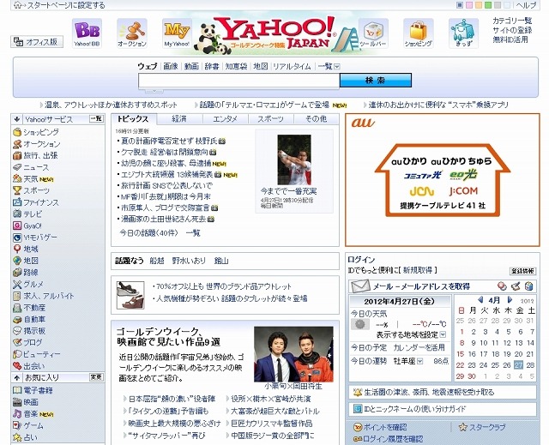Open the Yahoo! BB icon
The height and width of the screenshot is (445, 549).
click(x=87, y=33)
